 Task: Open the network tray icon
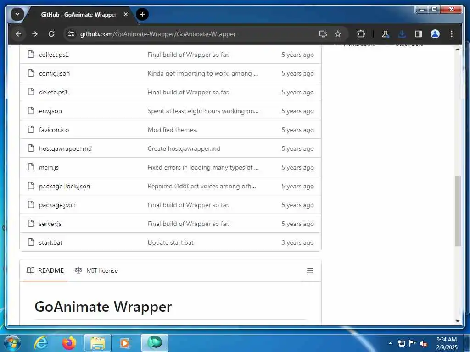coord(401,343)
